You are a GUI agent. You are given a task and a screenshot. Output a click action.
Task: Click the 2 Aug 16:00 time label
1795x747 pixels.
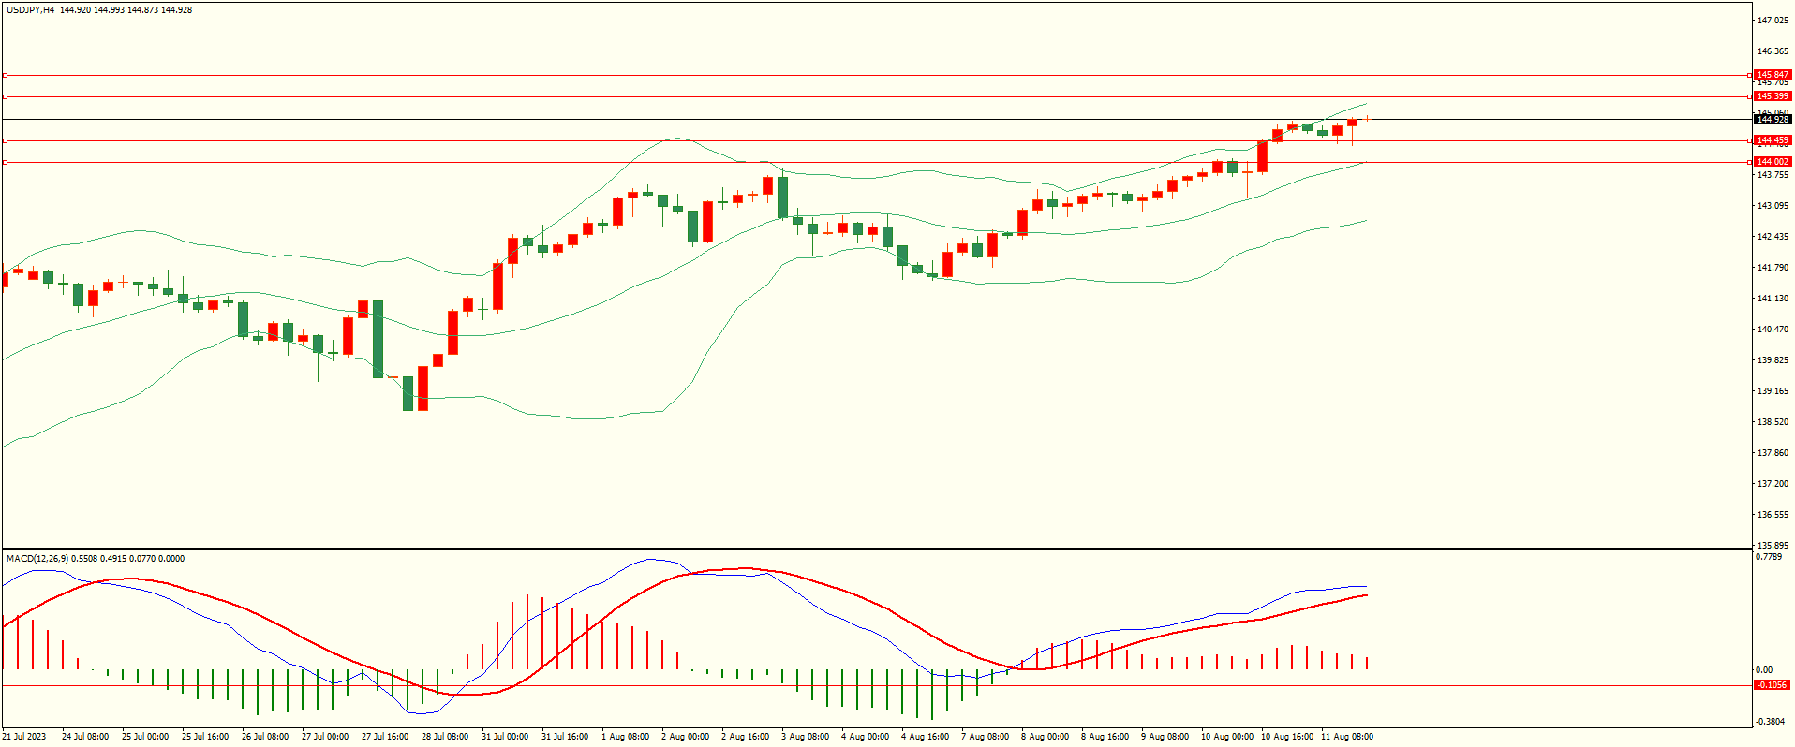point(745,737)
